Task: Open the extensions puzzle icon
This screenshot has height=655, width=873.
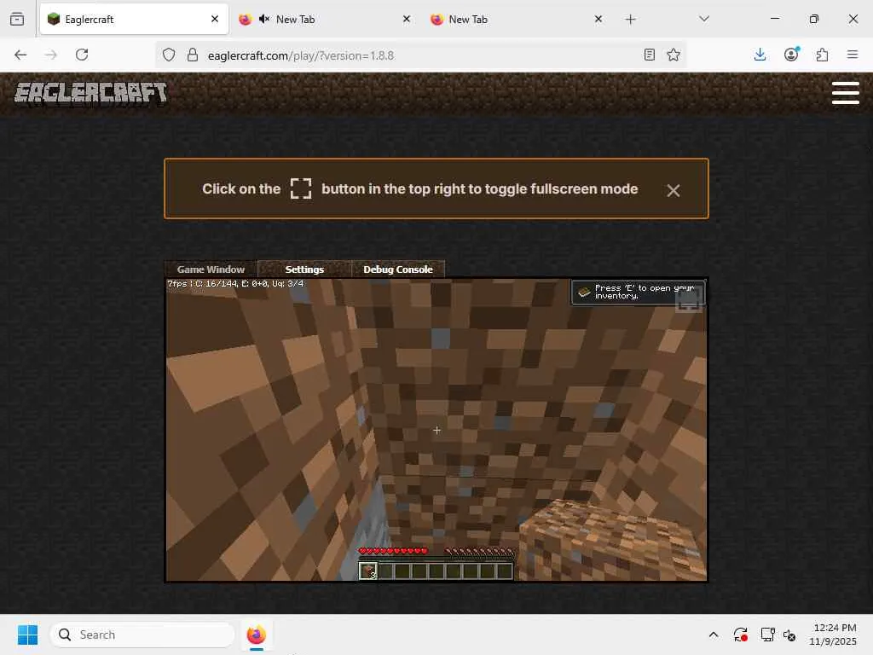Action: (822, 55)
